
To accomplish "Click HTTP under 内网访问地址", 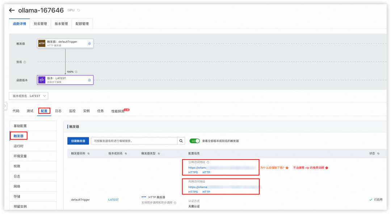I will tap(206, 192).
